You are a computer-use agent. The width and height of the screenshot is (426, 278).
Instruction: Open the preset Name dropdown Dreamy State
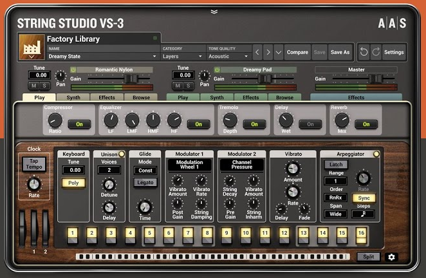pyautogui.click(x=102, y=56)
